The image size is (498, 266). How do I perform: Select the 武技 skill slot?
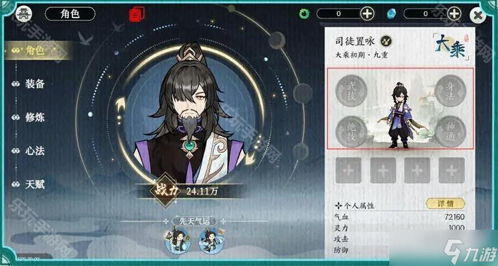click(351, 91)
